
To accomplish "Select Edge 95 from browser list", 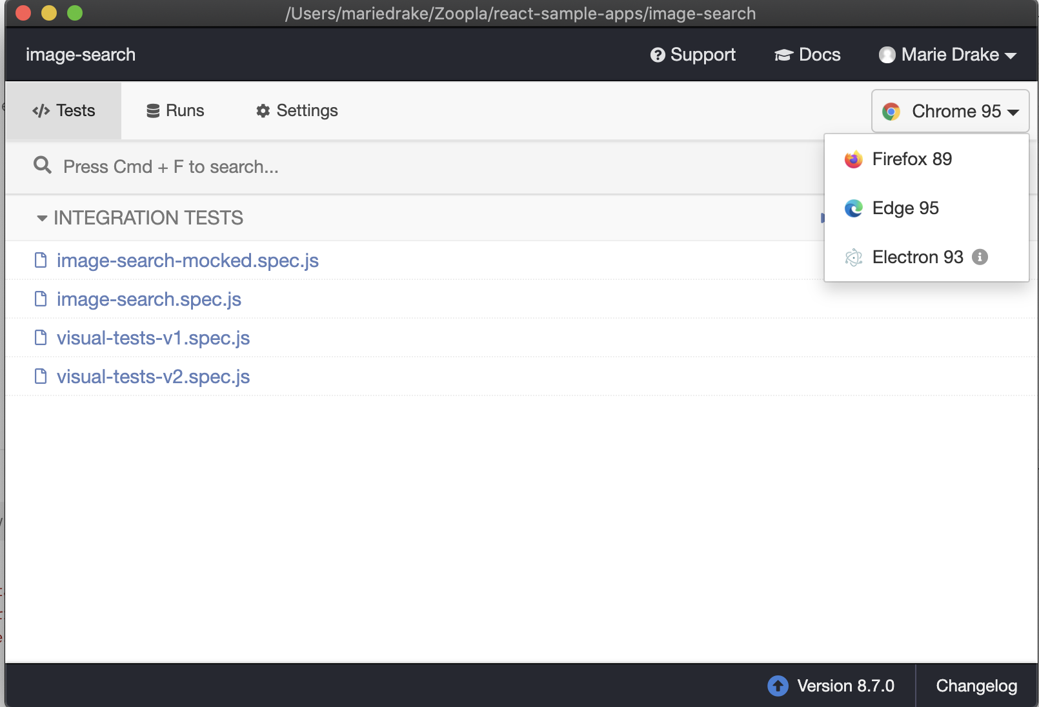I will point(926,208).
